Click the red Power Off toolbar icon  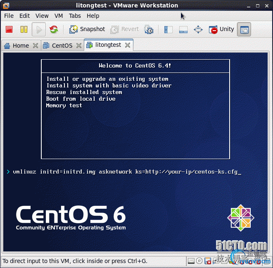point(9,29)
